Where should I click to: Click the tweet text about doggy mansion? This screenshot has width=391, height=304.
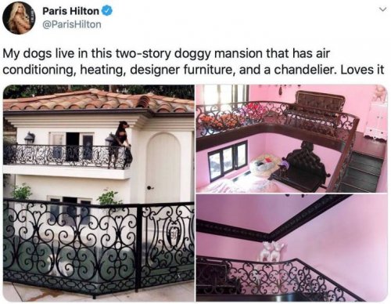(x=193, y=62)
